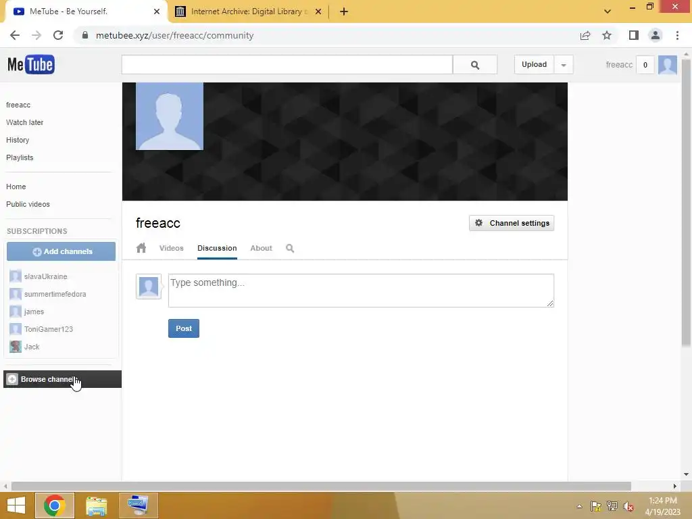Click the computer monitor taskbar icon

tap(138, 505)
